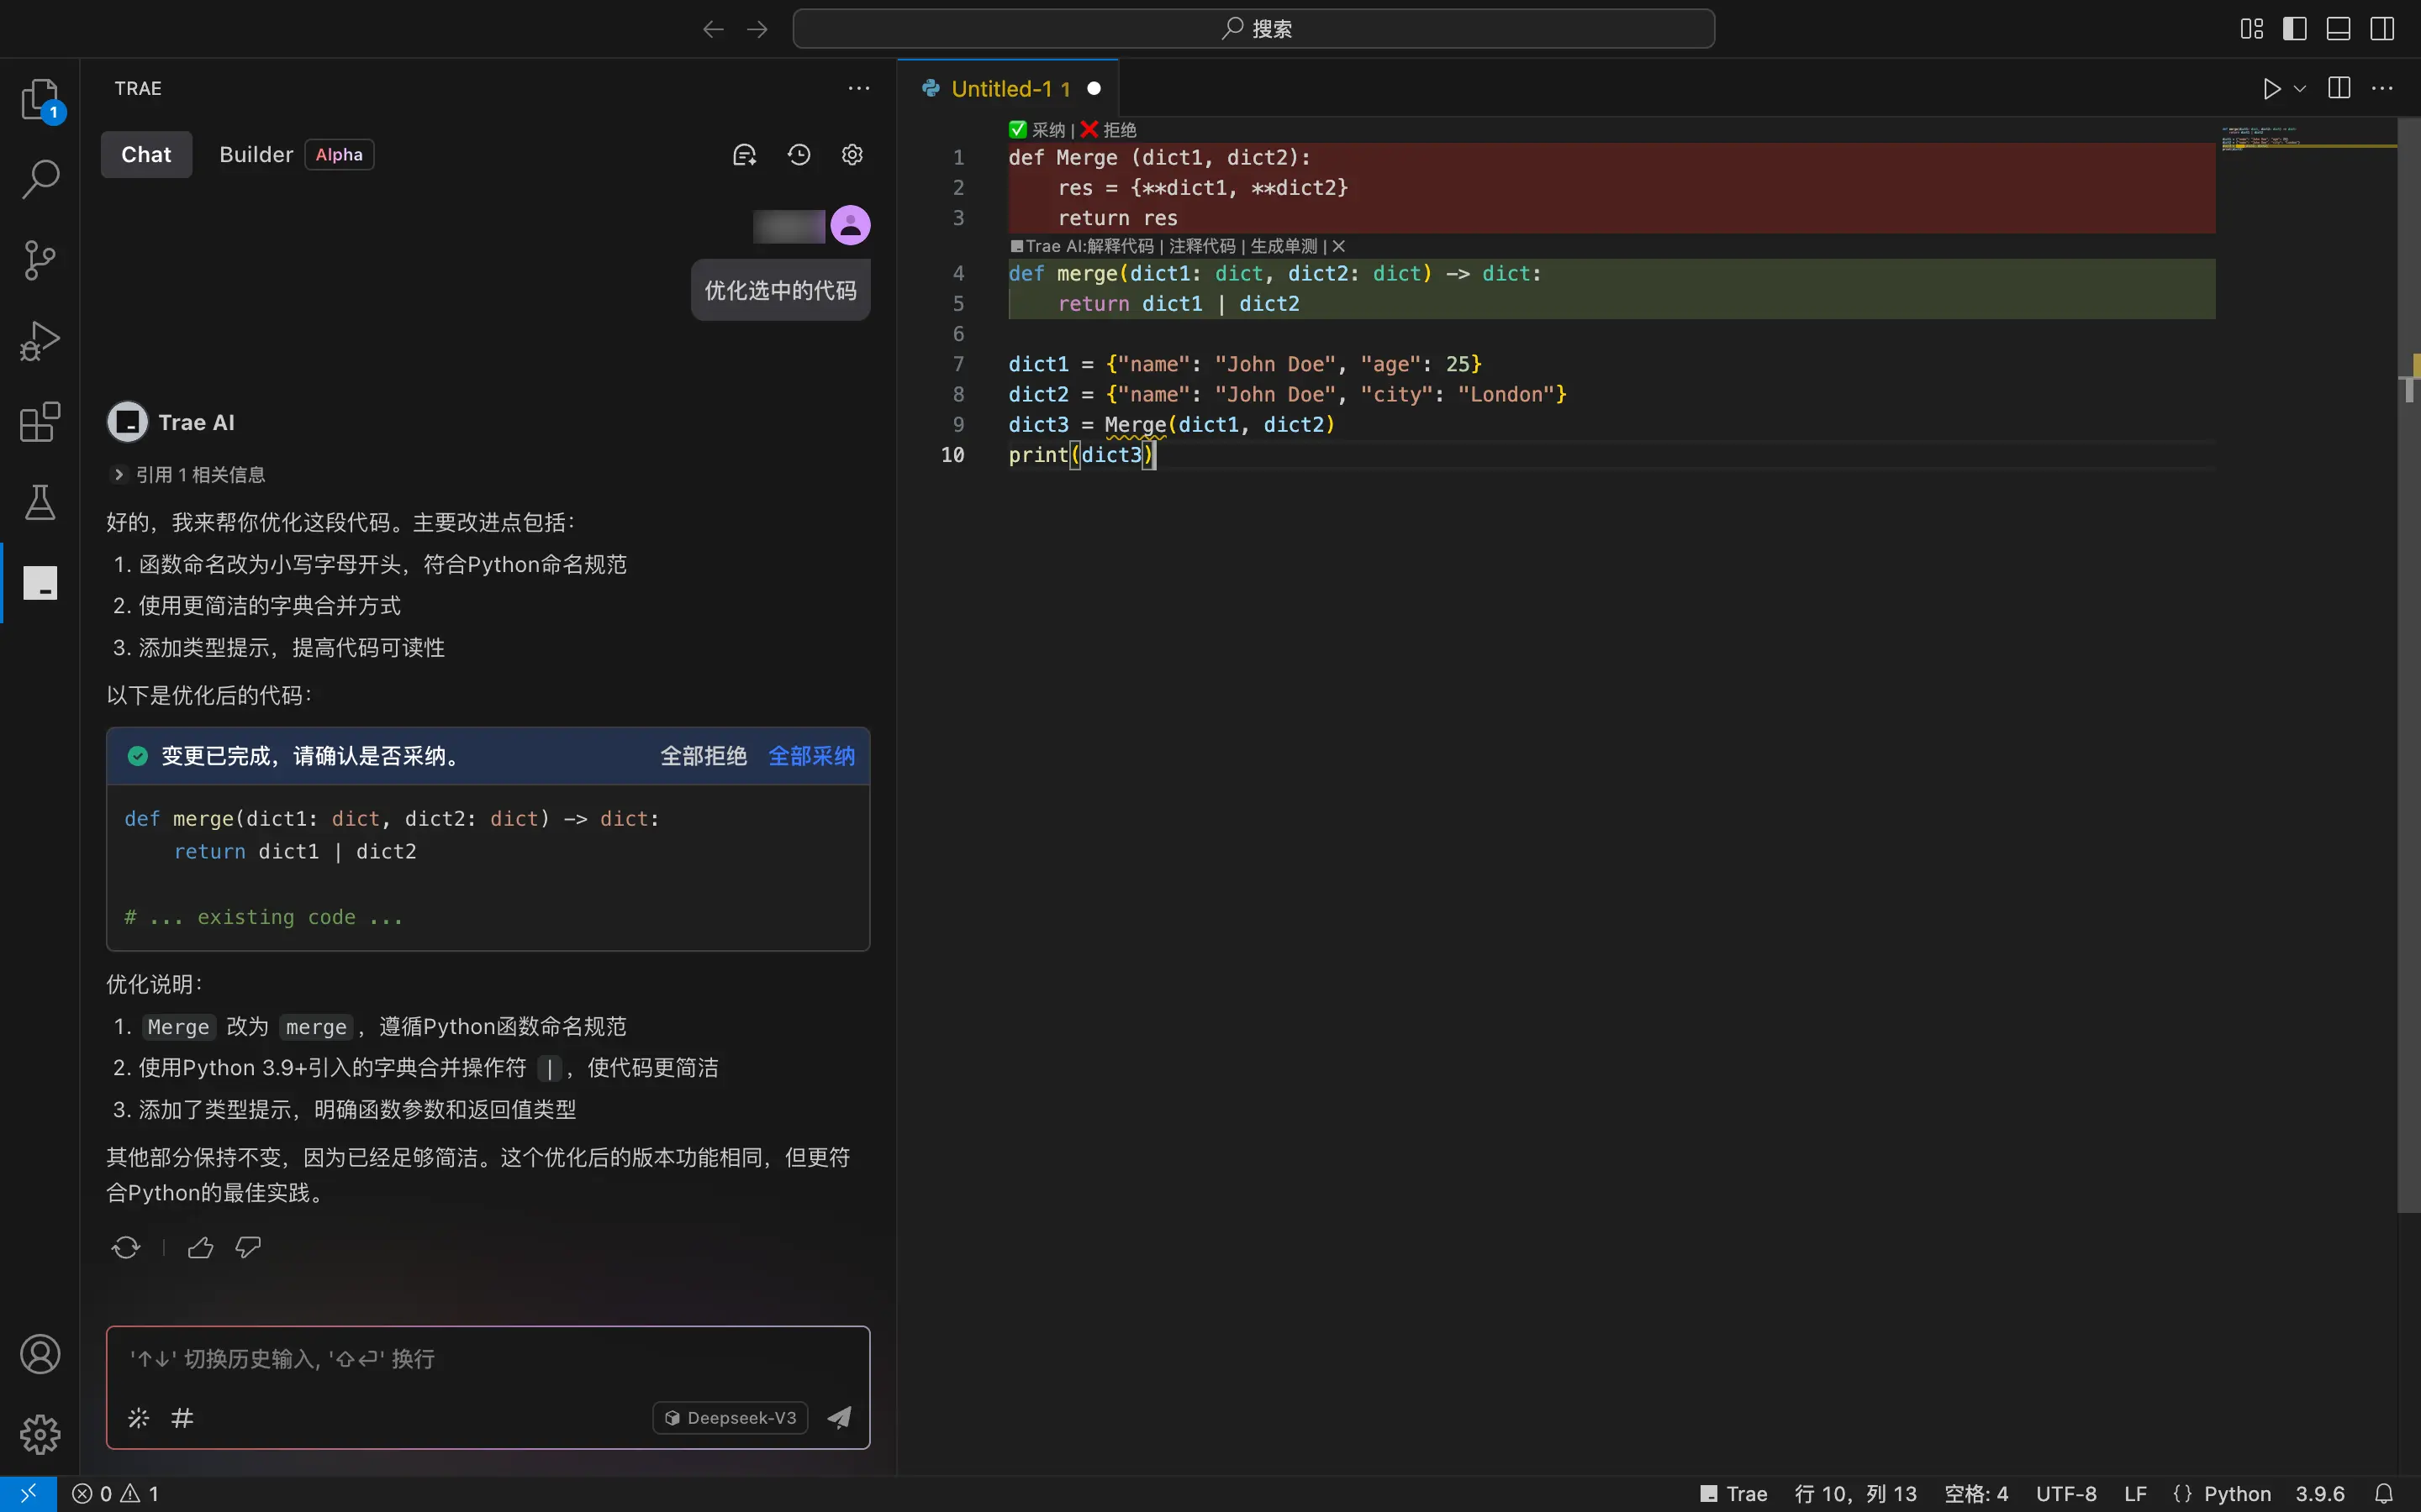Toggle the secondary sidebar visibility

pos(2382,29)
